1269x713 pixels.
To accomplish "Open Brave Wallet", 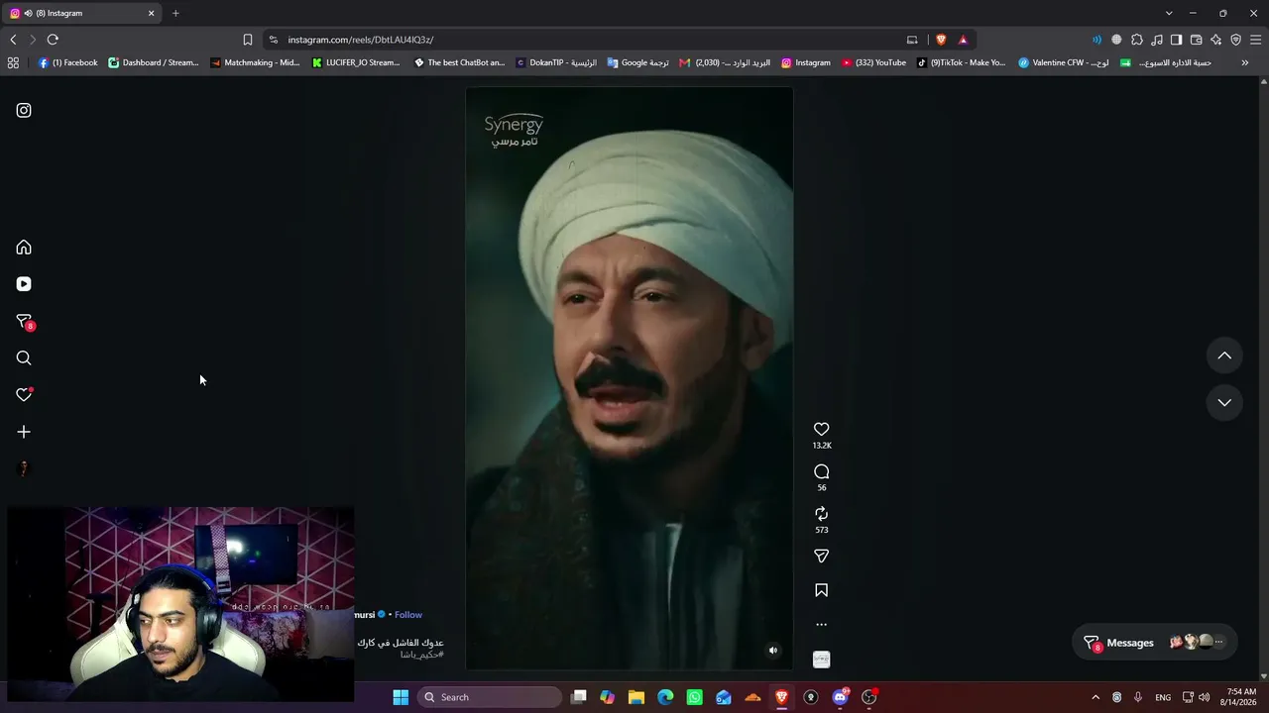I will point(1196,40).
